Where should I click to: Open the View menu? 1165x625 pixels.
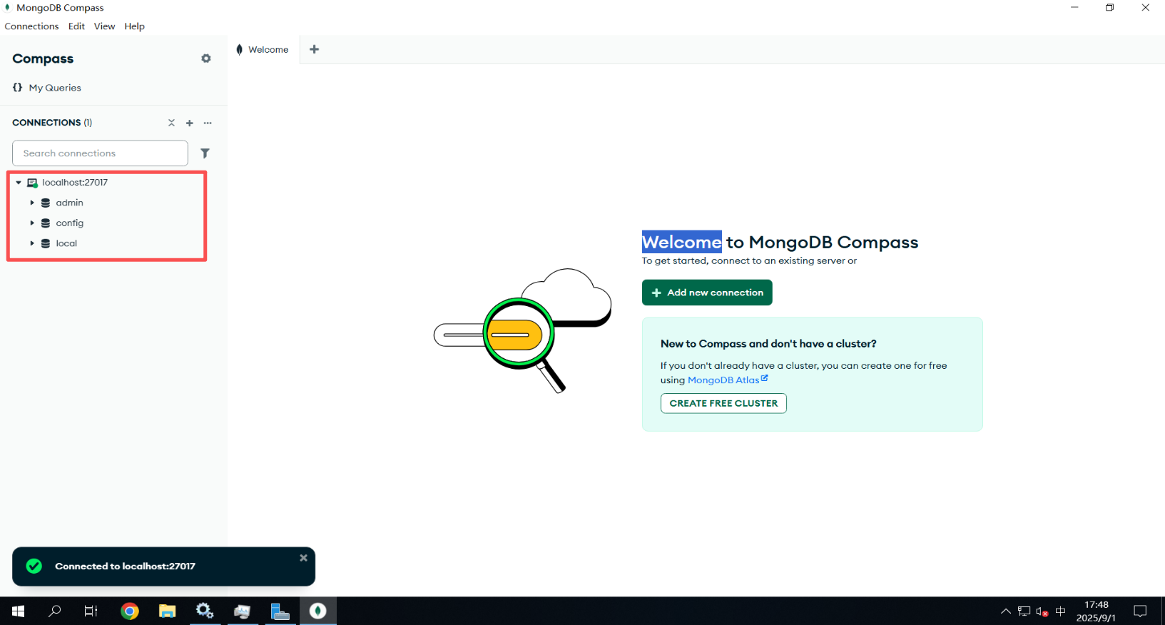104,26
